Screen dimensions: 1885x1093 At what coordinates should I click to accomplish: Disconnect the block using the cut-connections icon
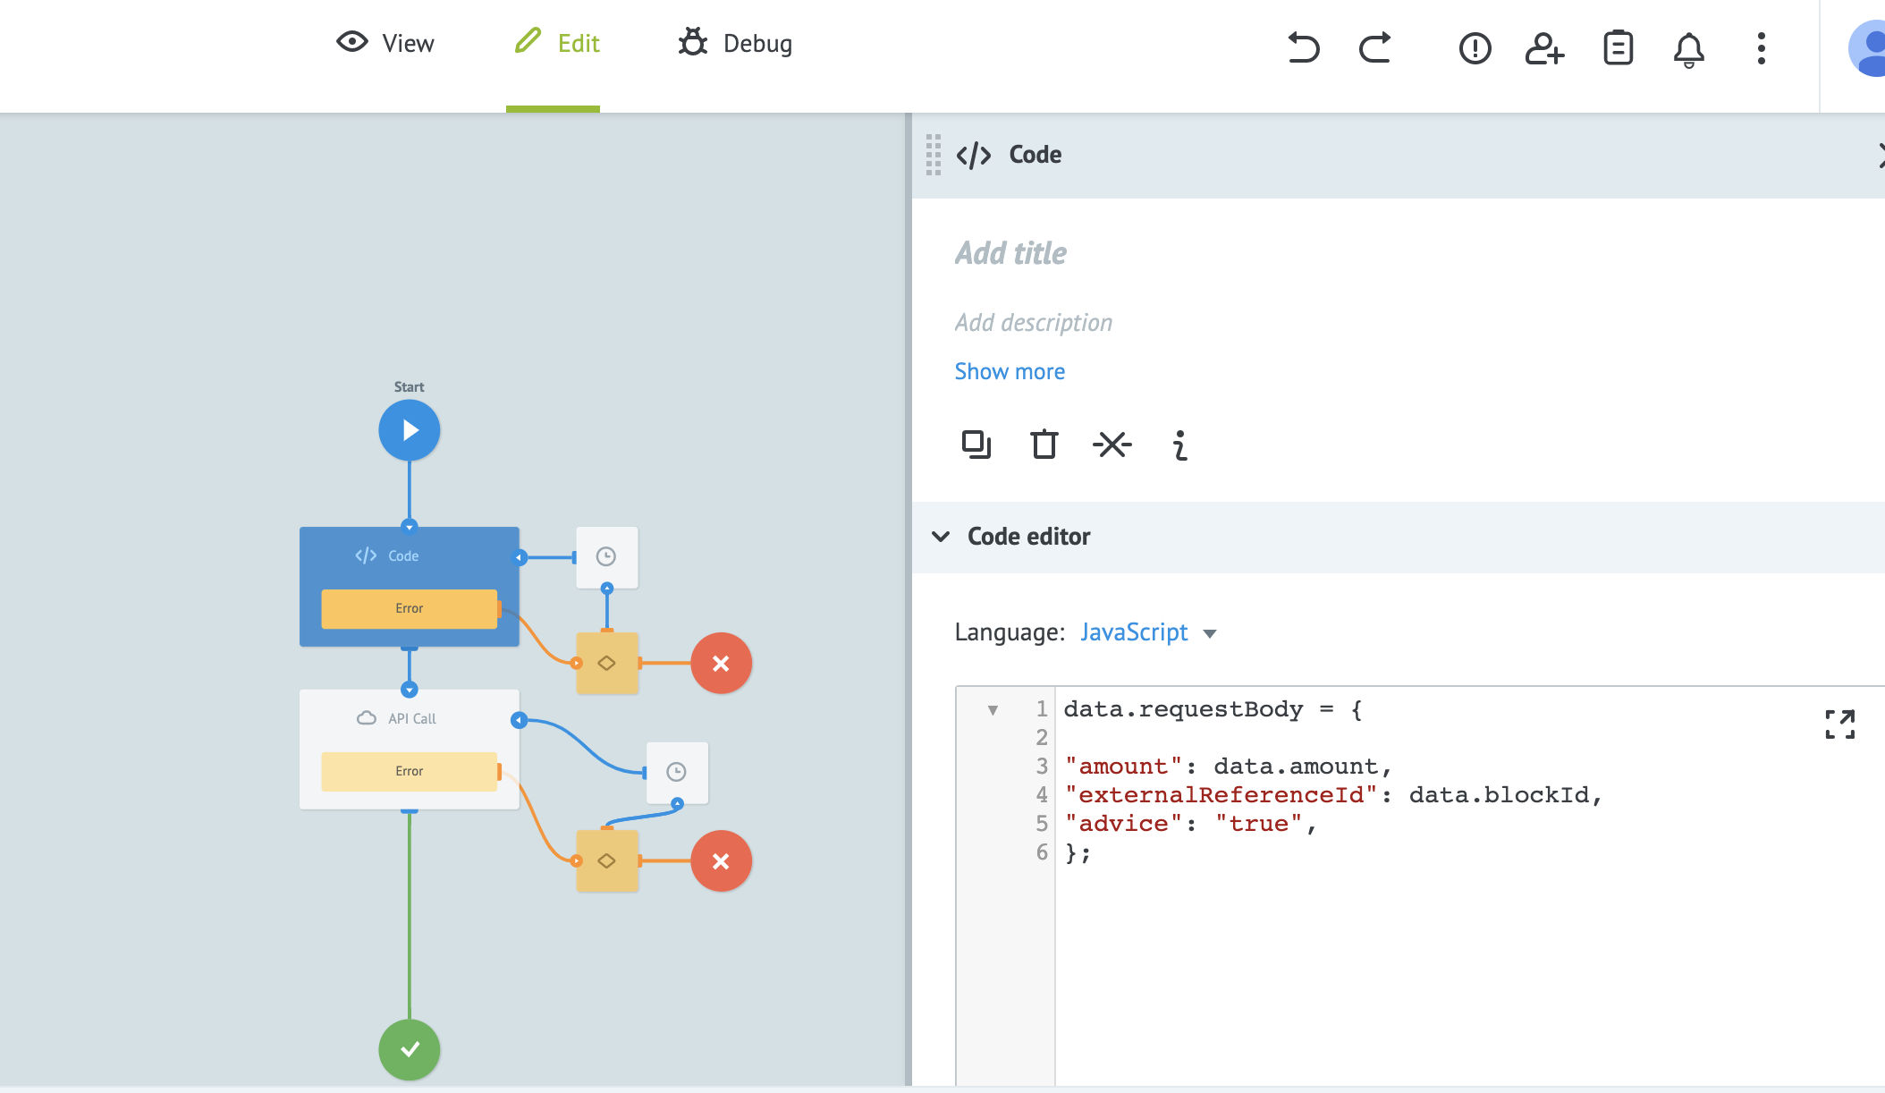point(1112,445)
